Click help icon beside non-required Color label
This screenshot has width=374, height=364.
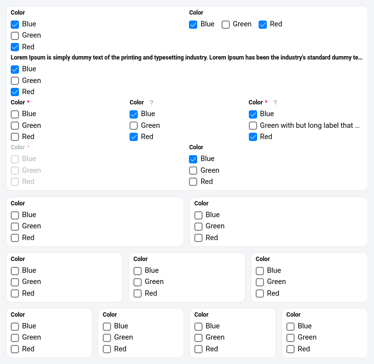[151, 103]
